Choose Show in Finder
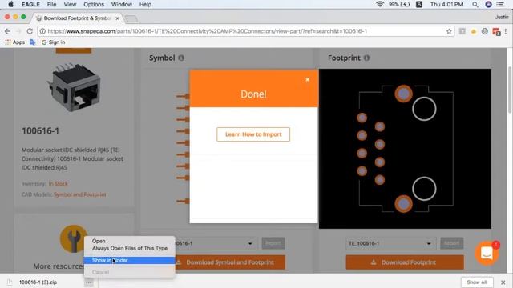This screenshot has height=288, width=513. click(x=130, y=260)
